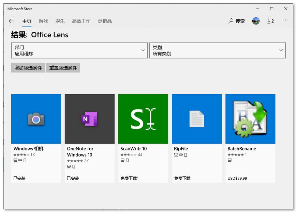Click the Windows 相机 camera tile

36,119
